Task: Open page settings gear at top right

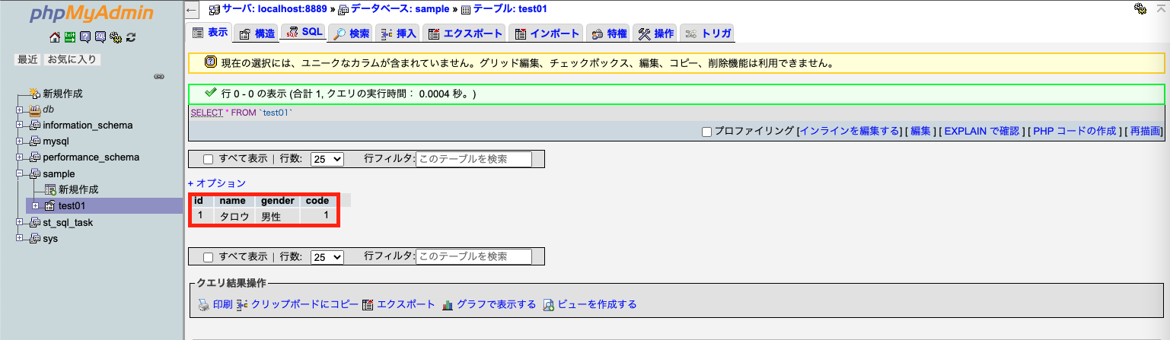Action: [x=1140, y=9]
